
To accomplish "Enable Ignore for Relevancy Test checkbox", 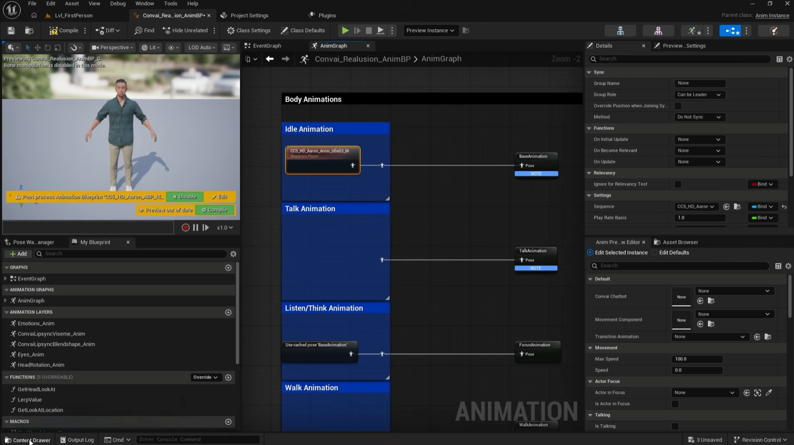I will point(678,184).
